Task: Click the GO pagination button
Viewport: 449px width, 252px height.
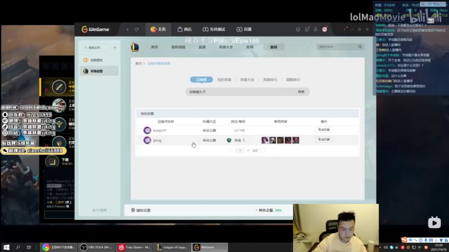Action: pos(255,150)
